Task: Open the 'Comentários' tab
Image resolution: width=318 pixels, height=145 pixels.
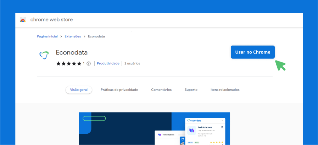Action: [161, 90]
